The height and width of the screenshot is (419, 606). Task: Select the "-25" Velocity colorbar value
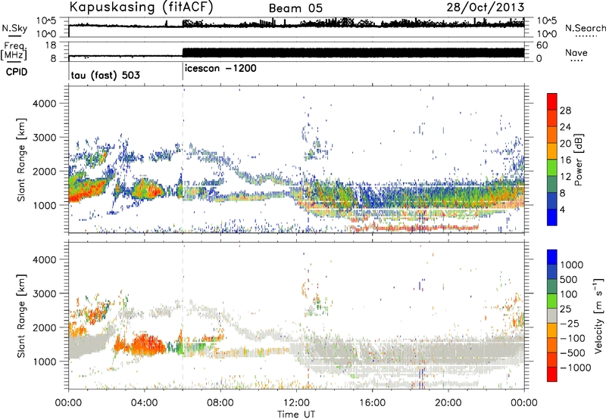point(570,324)
